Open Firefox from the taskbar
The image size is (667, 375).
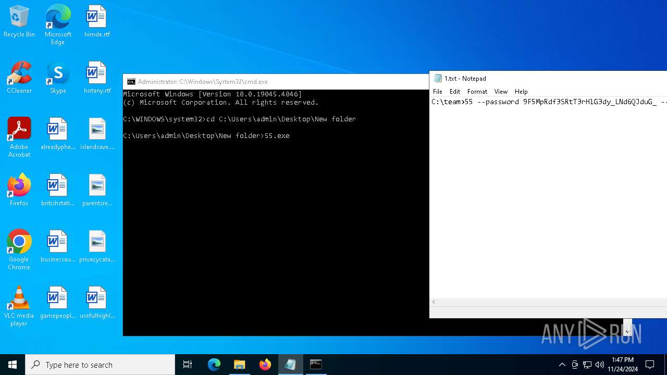coord(265,365)
